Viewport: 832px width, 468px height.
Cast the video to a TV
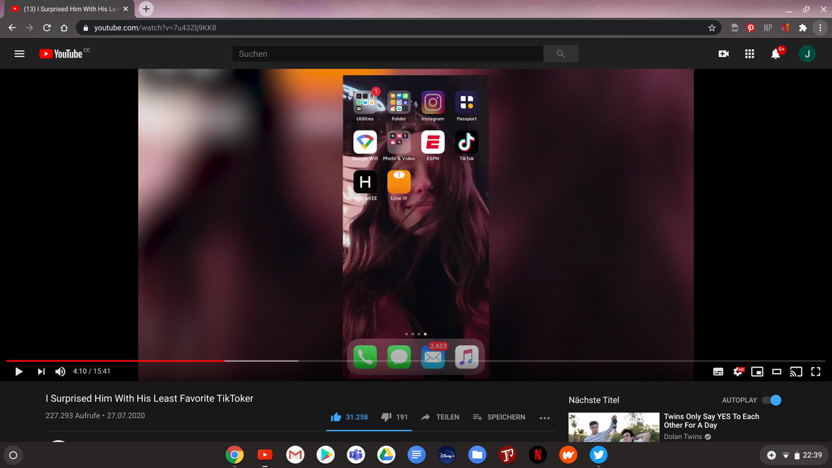click(x=796, y=372)
